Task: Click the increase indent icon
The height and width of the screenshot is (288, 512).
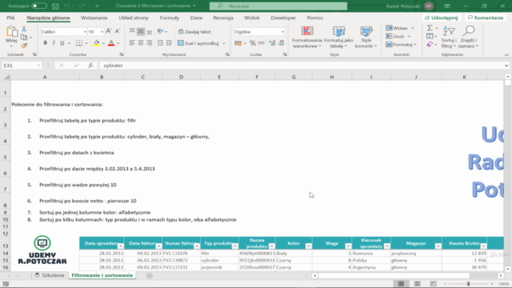Action: coord(169,42)
